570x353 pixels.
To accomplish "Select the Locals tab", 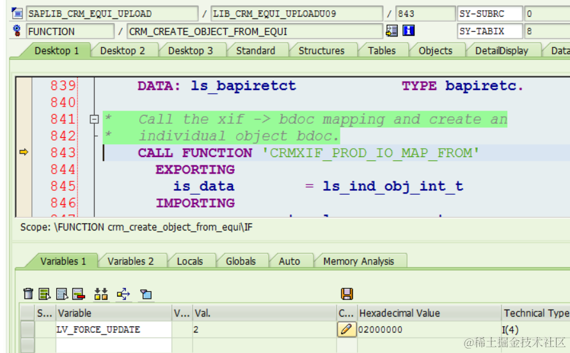I will pyautogui.click(x=190, y=261).
